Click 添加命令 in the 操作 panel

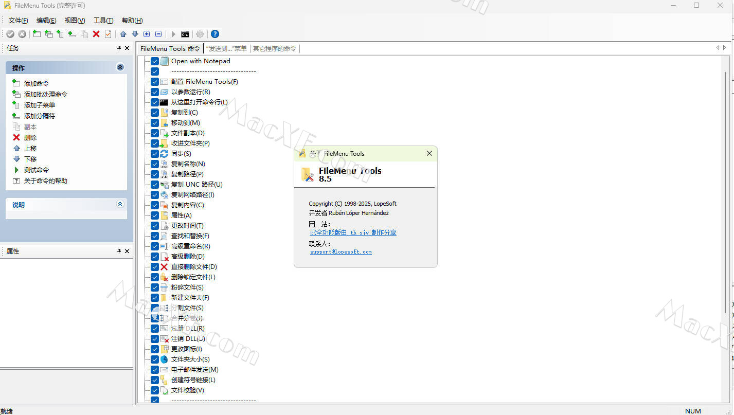[x=37, y=83]
